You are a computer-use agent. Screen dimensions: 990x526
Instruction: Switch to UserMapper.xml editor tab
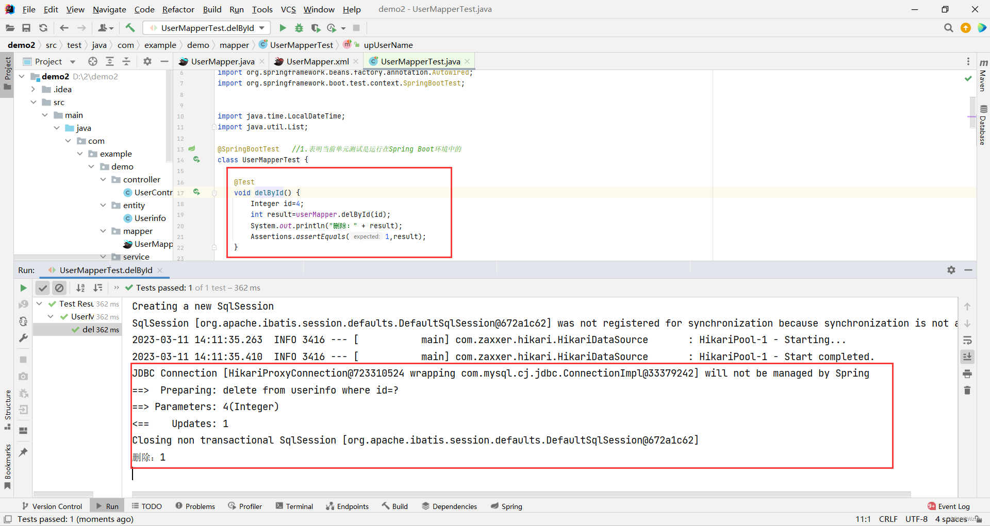click(317, 61)
